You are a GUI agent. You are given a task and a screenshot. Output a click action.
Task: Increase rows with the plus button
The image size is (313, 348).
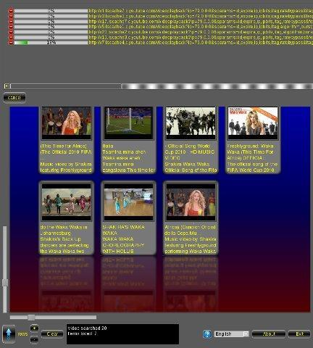click(34, 328)
